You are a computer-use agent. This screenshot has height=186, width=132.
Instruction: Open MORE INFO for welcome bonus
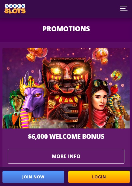click(66, 156)
